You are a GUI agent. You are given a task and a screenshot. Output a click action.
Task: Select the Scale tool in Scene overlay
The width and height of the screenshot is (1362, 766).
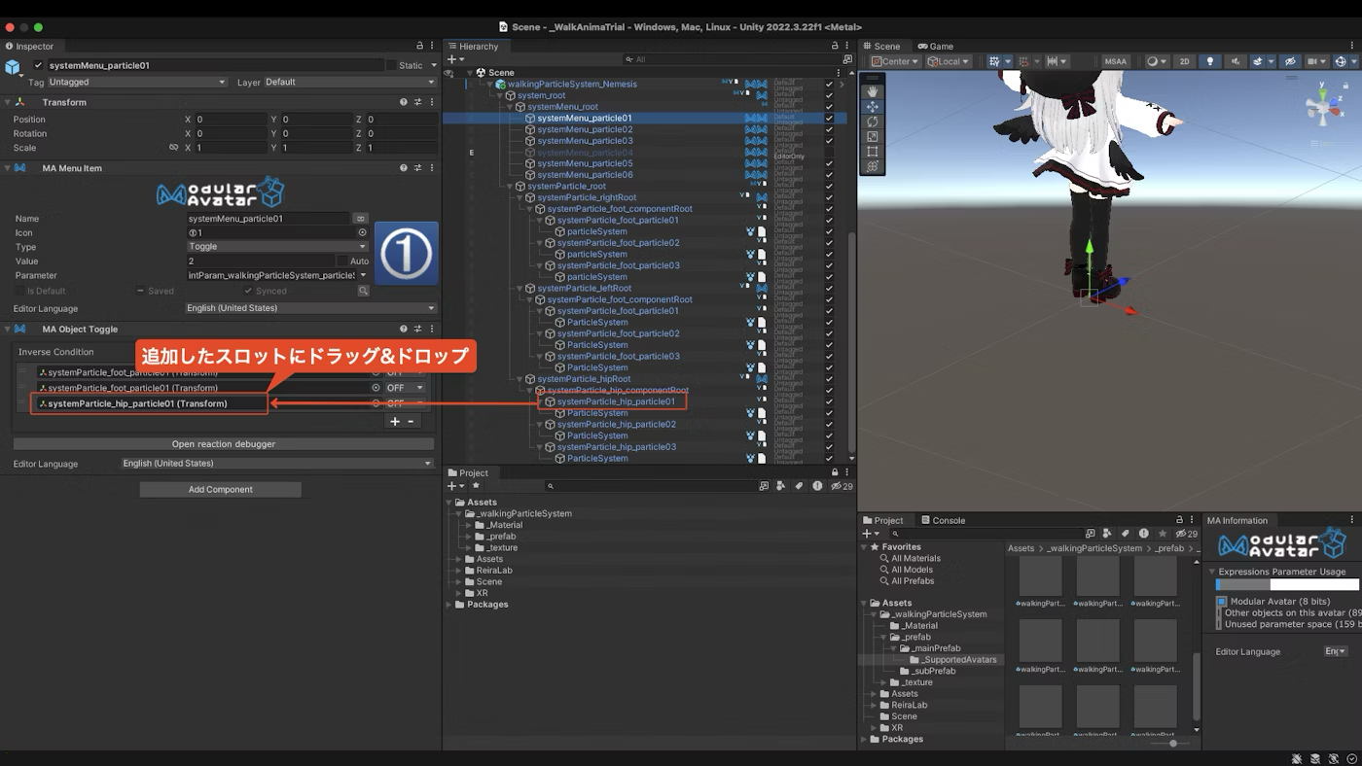pyautogui.click(x=872, y=136)
